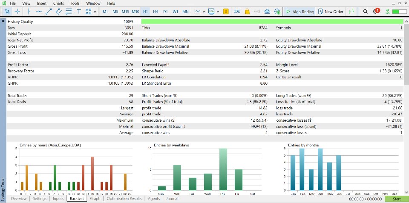Draw a vertical line on chart
The image size is (409, 203).
pos(29,11)
